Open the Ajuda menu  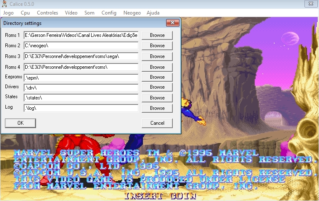click(153, 13)
